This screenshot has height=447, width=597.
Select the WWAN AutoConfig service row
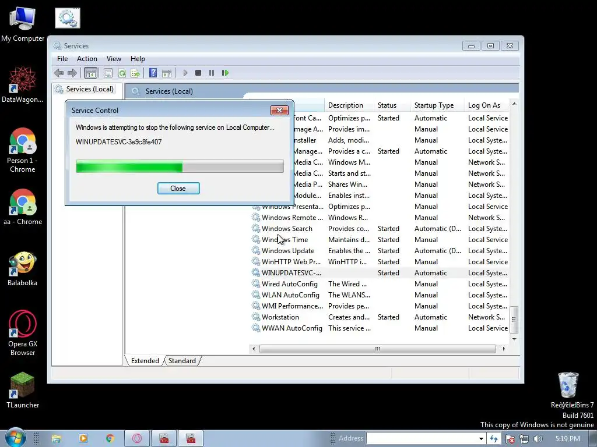pyautogui.click(x=380, y=328)
